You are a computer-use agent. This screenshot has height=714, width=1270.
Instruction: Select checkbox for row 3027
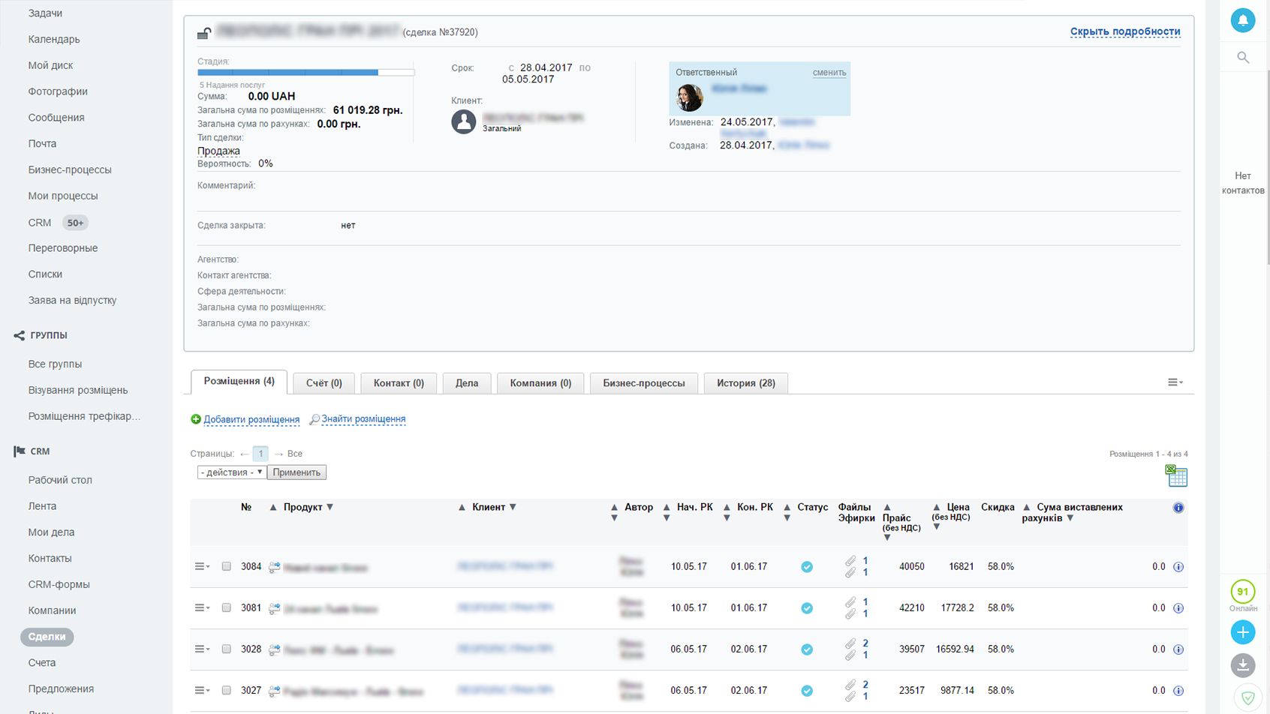click(x=226, y=690)
